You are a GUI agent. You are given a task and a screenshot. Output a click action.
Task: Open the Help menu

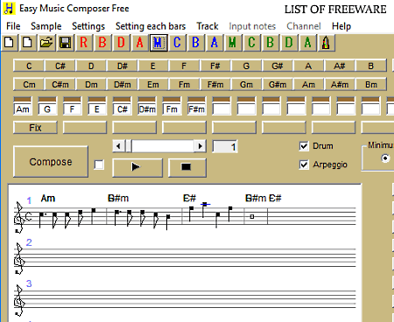[341, 26]
